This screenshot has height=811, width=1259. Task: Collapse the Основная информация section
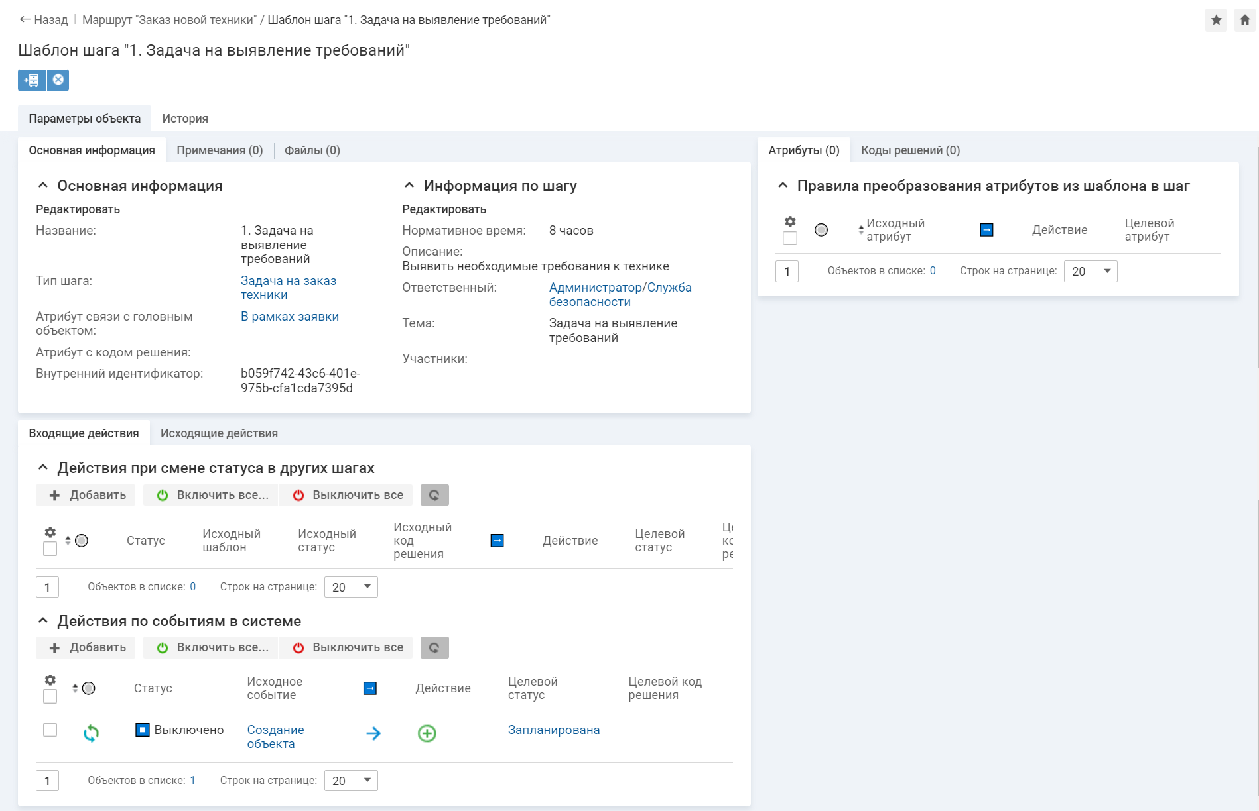click(x=43, y=186)
